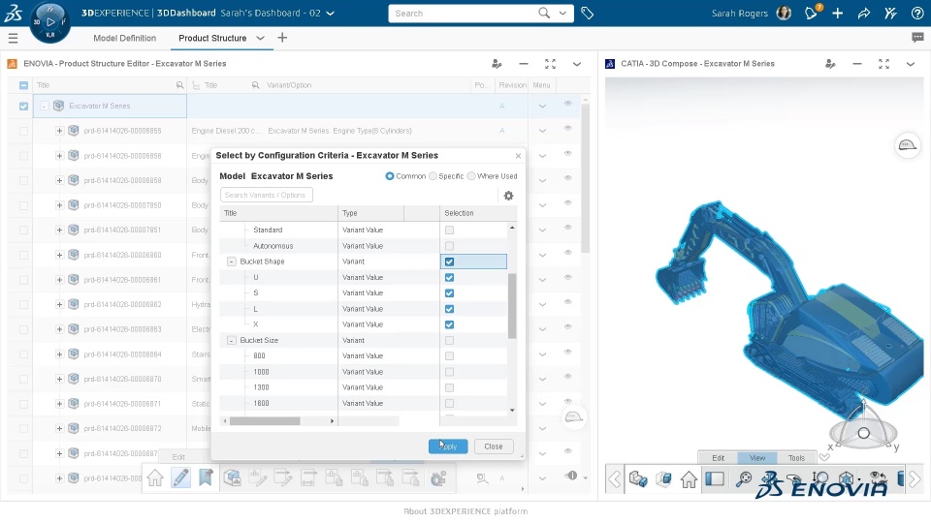
Task: Select the pencil Edit icon in ENOVIA toolbar
Action: (x=180, y=477)
